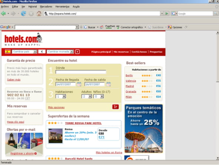219x165 pixels.
Task: Open Opciones in the Google toolbar
Action: pyautogui.click(x=175, y=27)
